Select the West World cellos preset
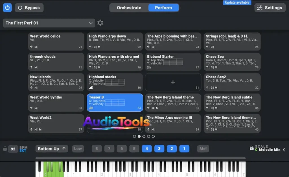Image resolution: width=289 pixels, height=177 pixels. pos(56,41)
